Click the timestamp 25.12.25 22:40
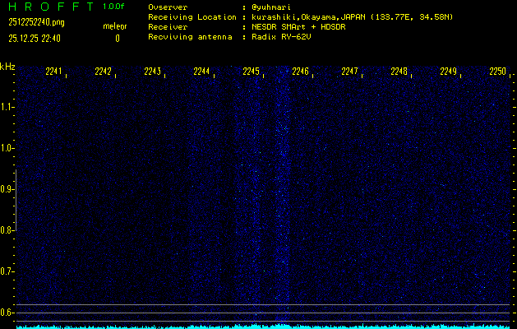Viewport: 517px width, 329px height. coord(35,39)
